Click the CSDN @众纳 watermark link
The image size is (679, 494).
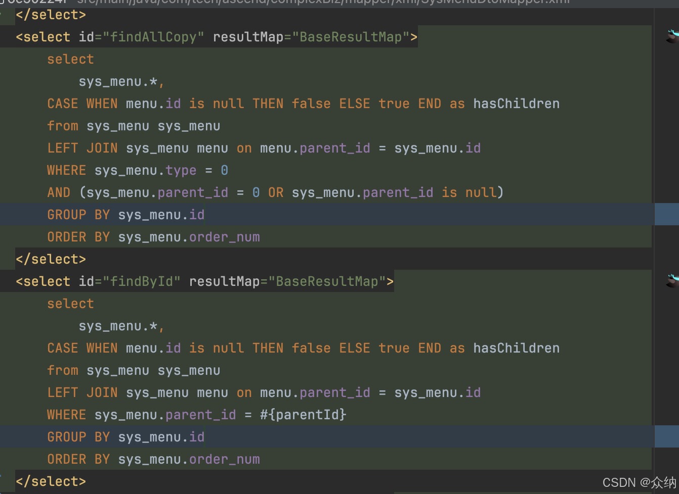pos(639,482)
